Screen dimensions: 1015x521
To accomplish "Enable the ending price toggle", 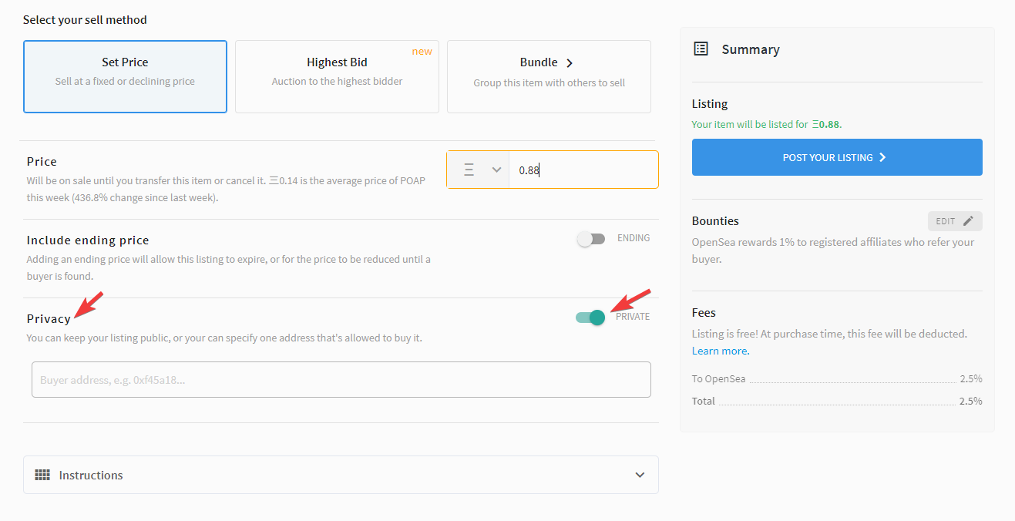I will tap(591, 239).
